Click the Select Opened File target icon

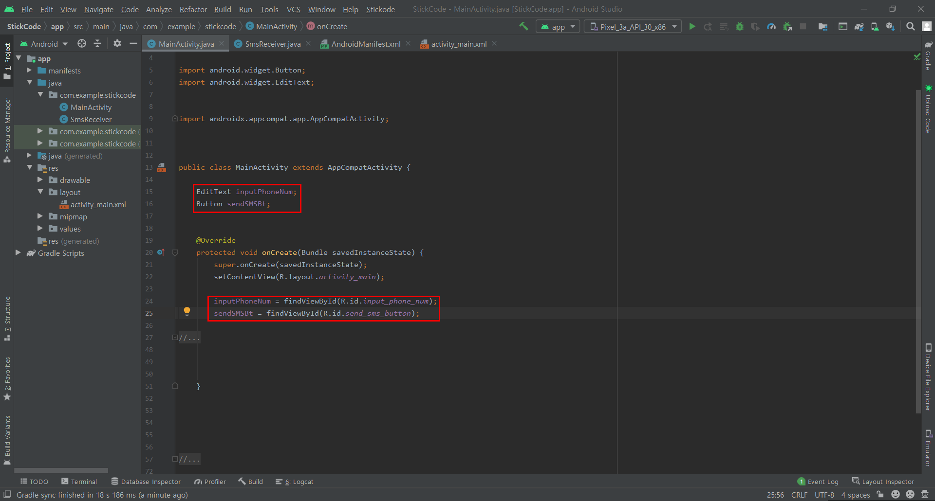82,44
